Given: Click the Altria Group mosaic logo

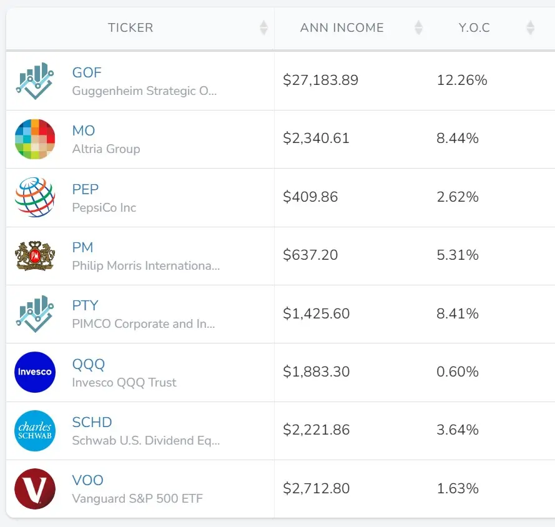Looking at the screenshot, I should [35, 139].
